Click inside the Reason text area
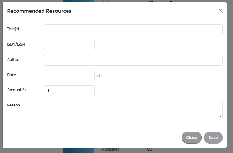The height and width of the screenshot is (153, 233). (x=133, y=109)
